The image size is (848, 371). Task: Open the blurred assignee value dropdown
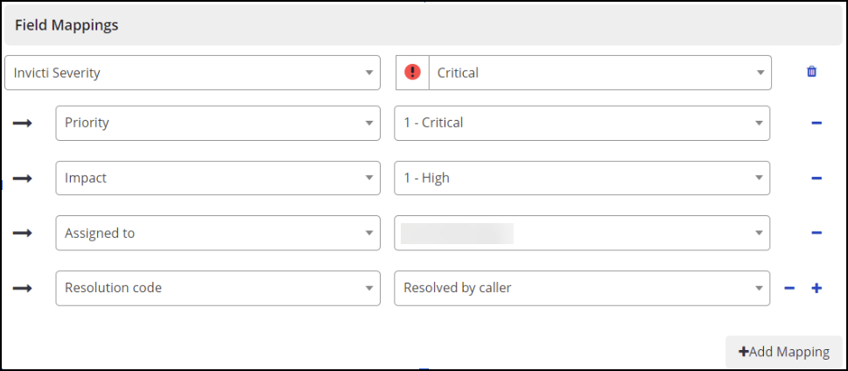(x=582, y=233)
